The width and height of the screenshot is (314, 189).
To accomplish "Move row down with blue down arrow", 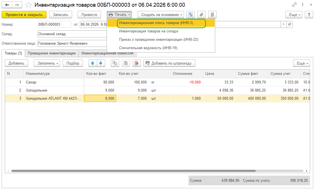I will click(101, 63).
